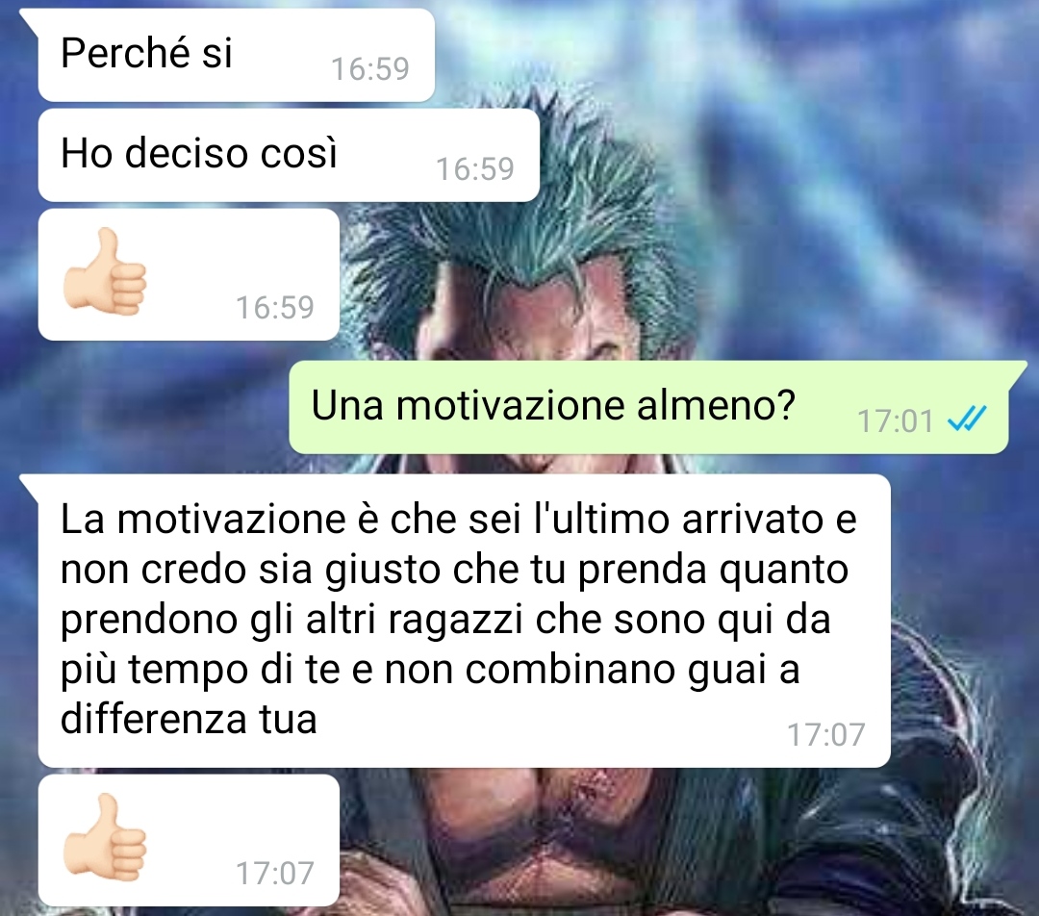Select the "Ho deciso così" message text

click(x=199, y=152)
